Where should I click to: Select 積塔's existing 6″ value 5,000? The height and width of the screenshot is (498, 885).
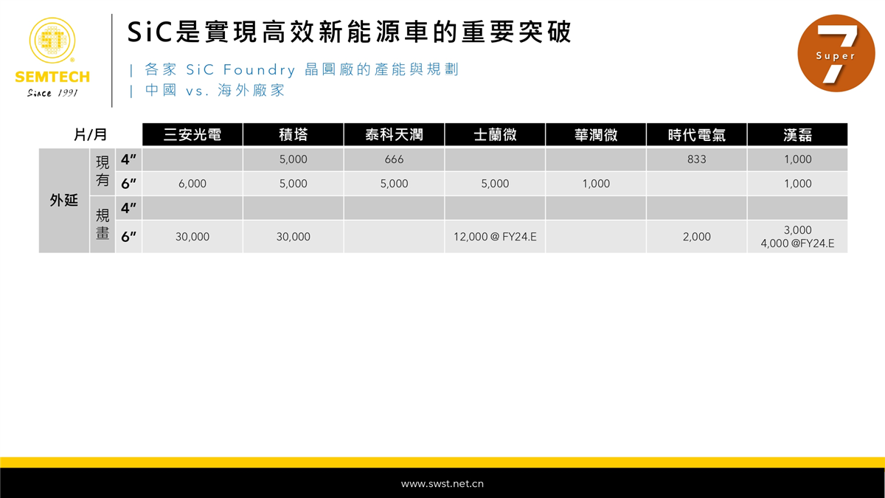point(294,184)
